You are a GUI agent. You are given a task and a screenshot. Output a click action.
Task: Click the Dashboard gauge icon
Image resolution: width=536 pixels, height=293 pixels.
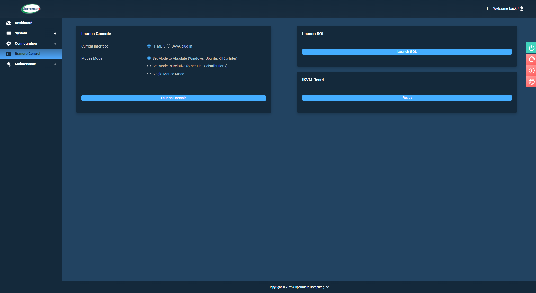9,23
